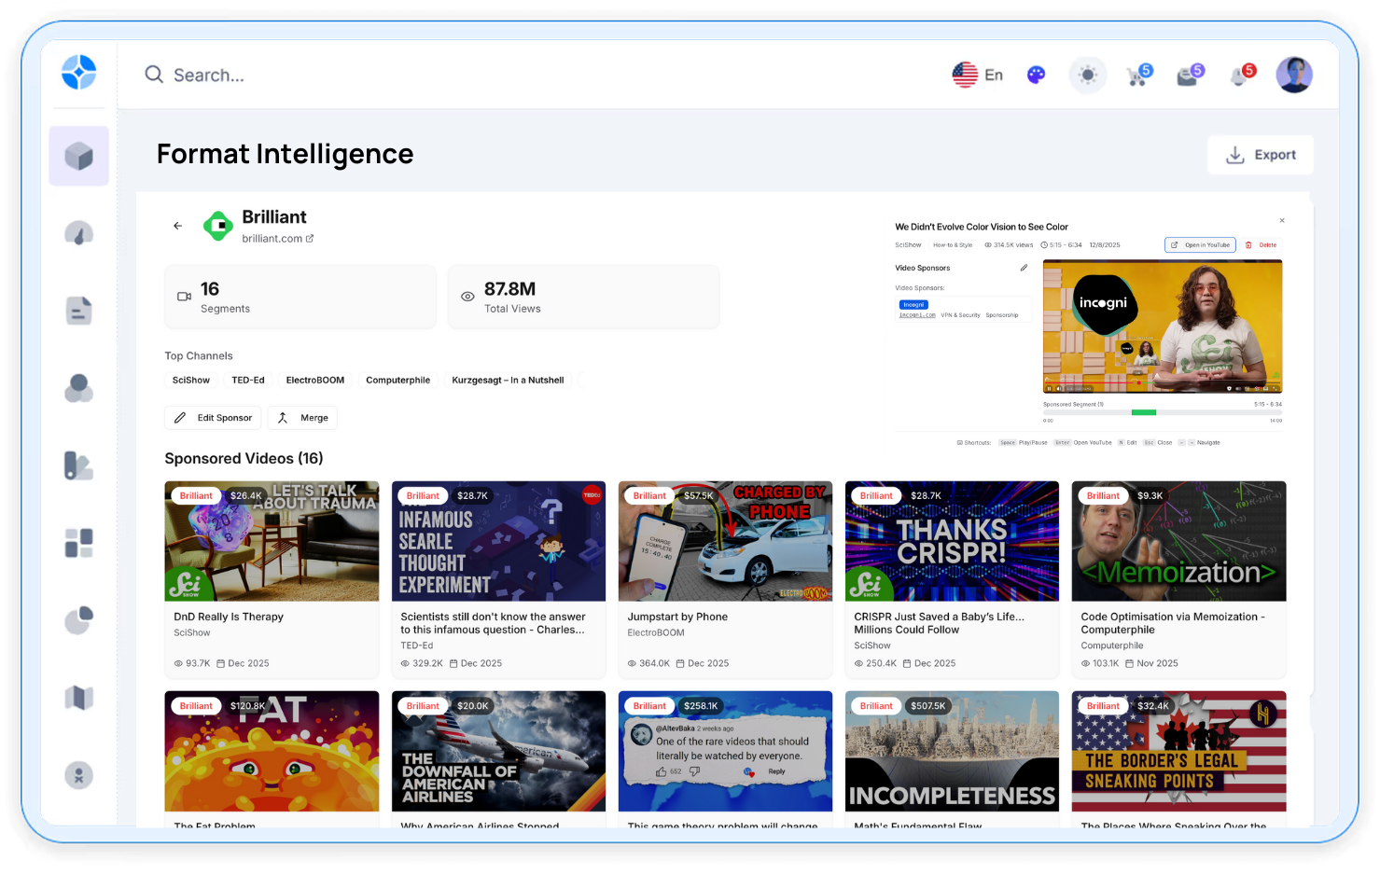Mute the video player volume

[x=1059, y=388]
